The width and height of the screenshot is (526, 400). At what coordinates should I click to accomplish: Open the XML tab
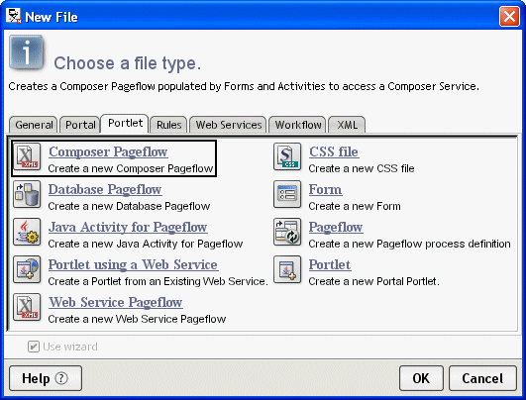[347, 125]
